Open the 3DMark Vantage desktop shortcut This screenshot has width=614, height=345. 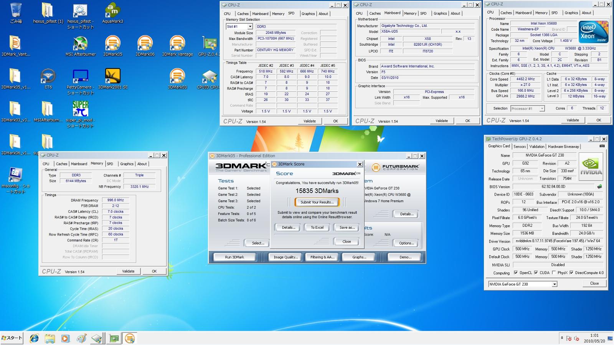[x=177, y=46]
